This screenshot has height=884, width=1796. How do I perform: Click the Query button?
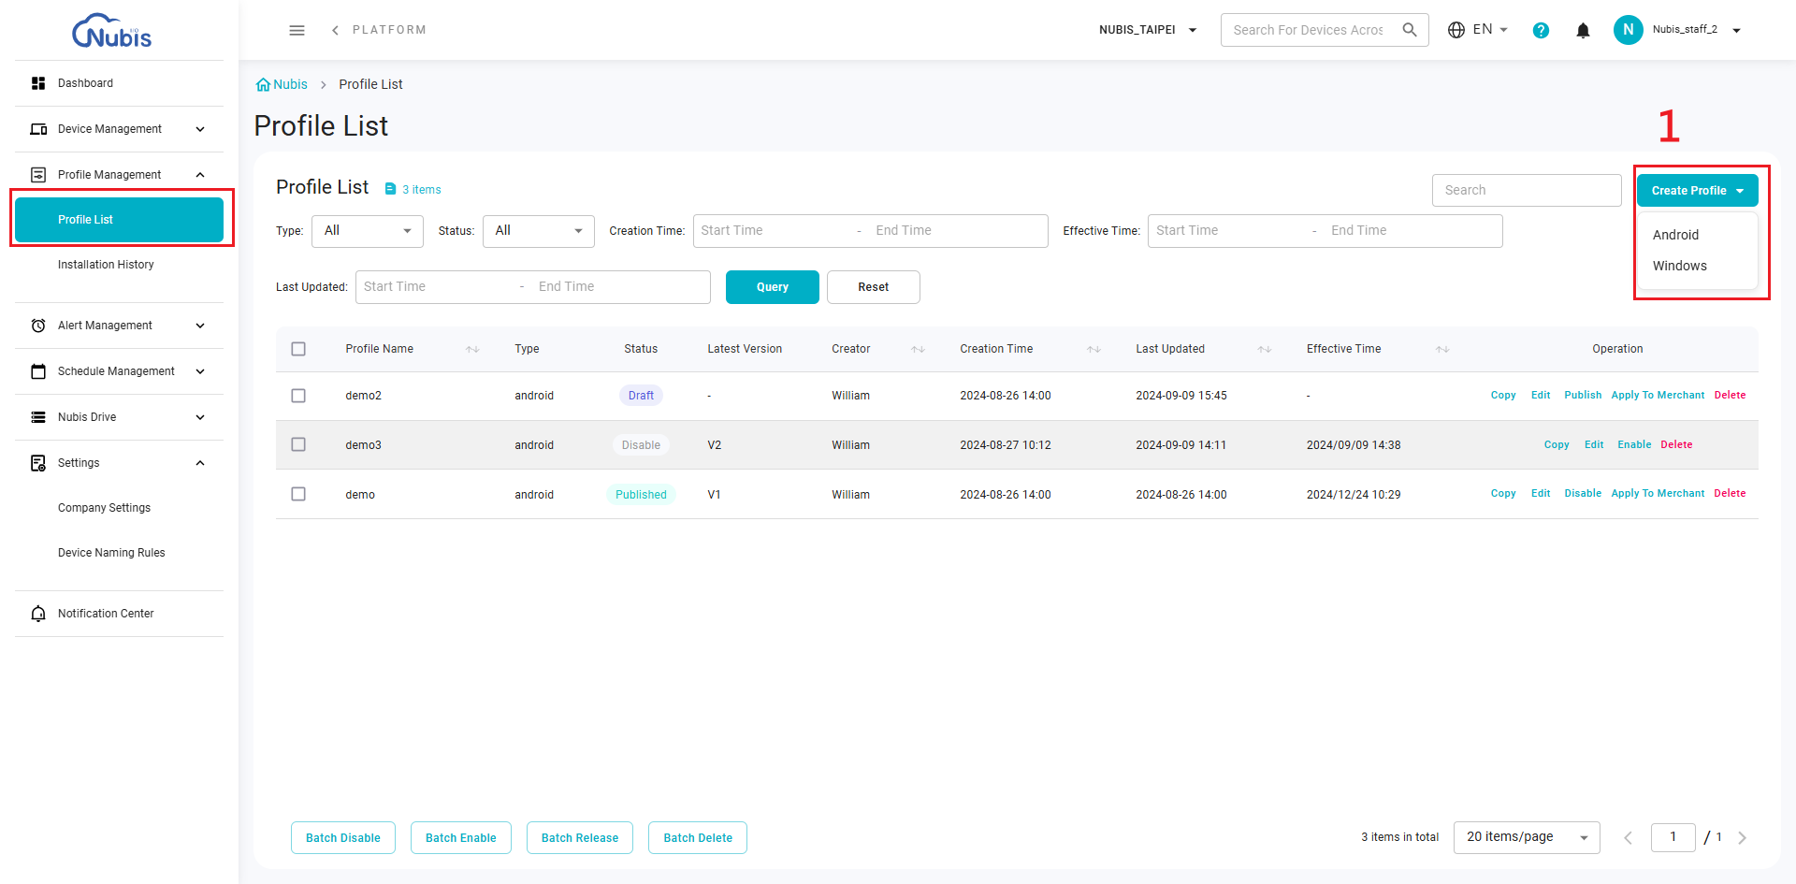773,287
